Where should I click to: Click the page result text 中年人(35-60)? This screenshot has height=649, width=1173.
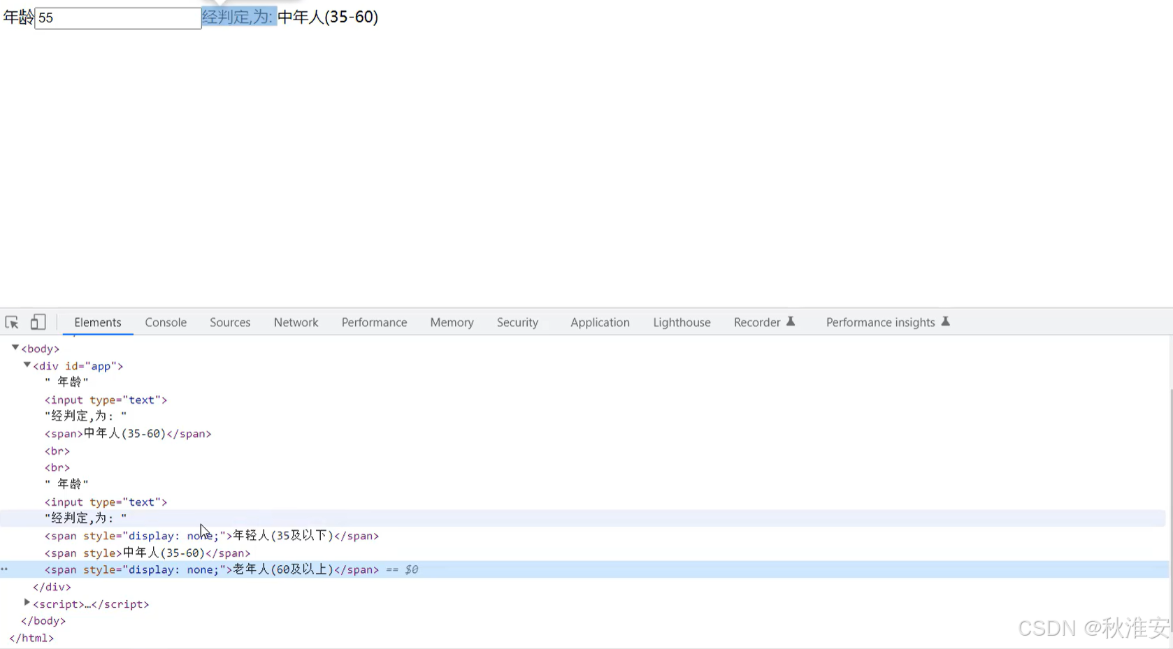(328, 17)
